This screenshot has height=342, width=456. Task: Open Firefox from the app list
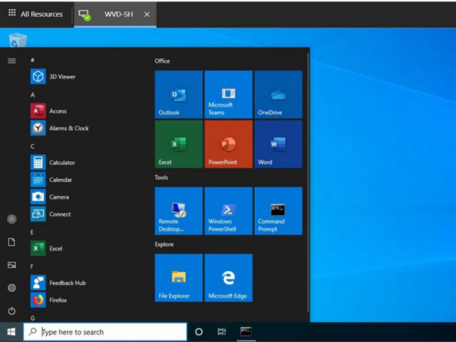[x=58, y=300]
